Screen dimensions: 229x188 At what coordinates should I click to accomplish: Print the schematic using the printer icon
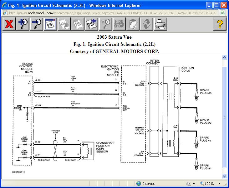tap(160, 24)
